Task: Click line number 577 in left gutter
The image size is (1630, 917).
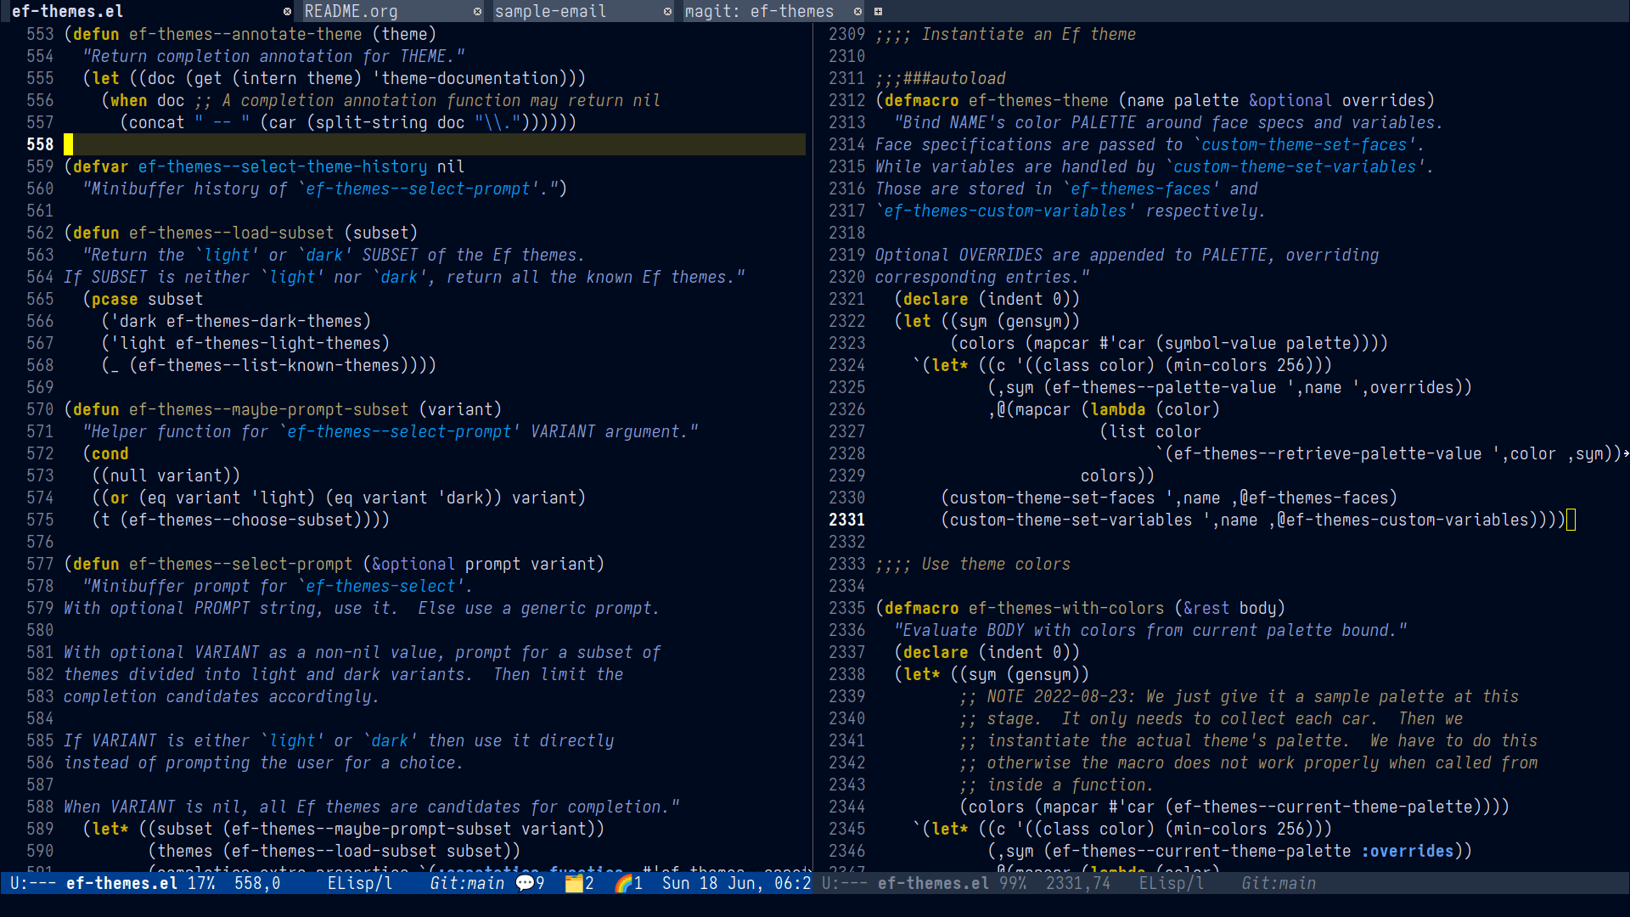Action: click(40, 564)
